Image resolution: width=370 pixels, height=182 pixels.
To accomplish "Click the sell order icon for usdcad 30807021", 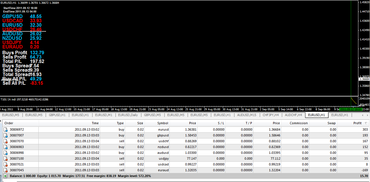I will click(x=6, y=164).
